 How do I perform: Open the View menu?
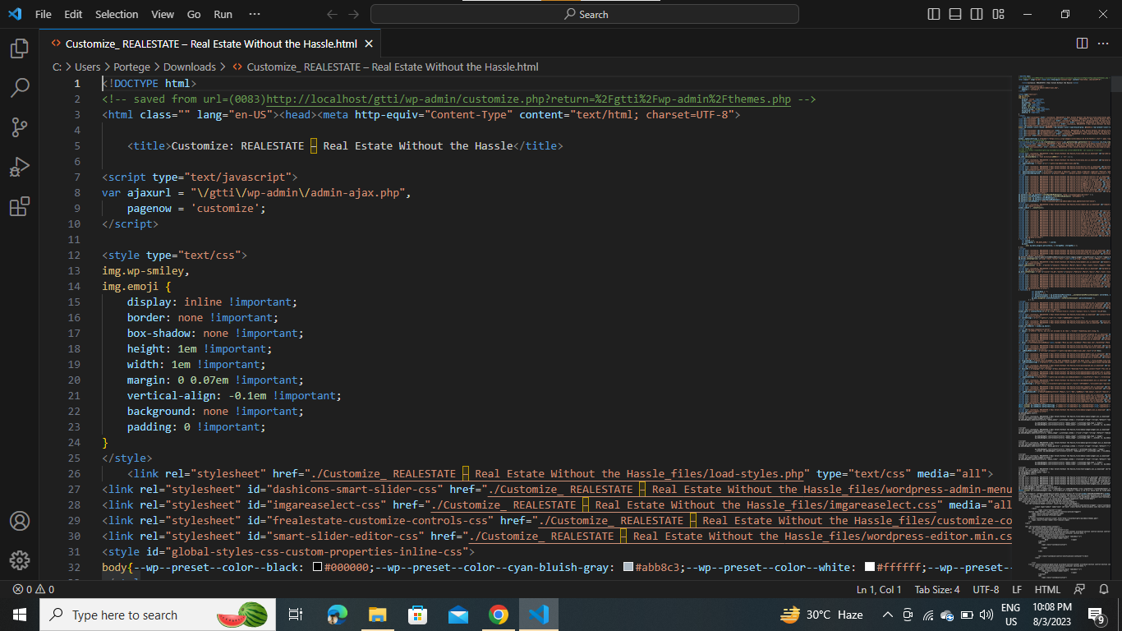click(x=163, y=14)
